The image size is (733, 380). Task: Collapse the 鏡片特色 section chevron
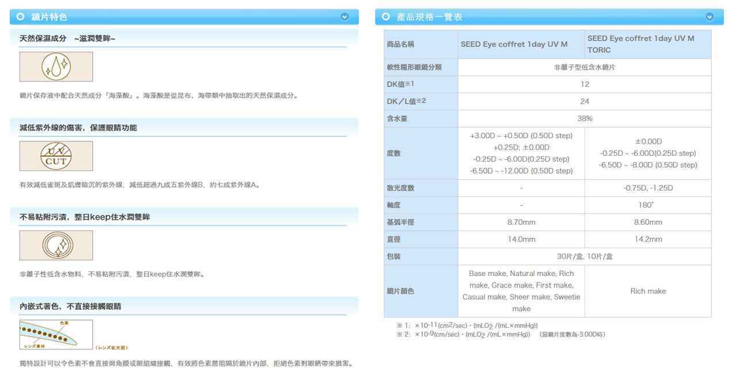(x=345, y=17)
